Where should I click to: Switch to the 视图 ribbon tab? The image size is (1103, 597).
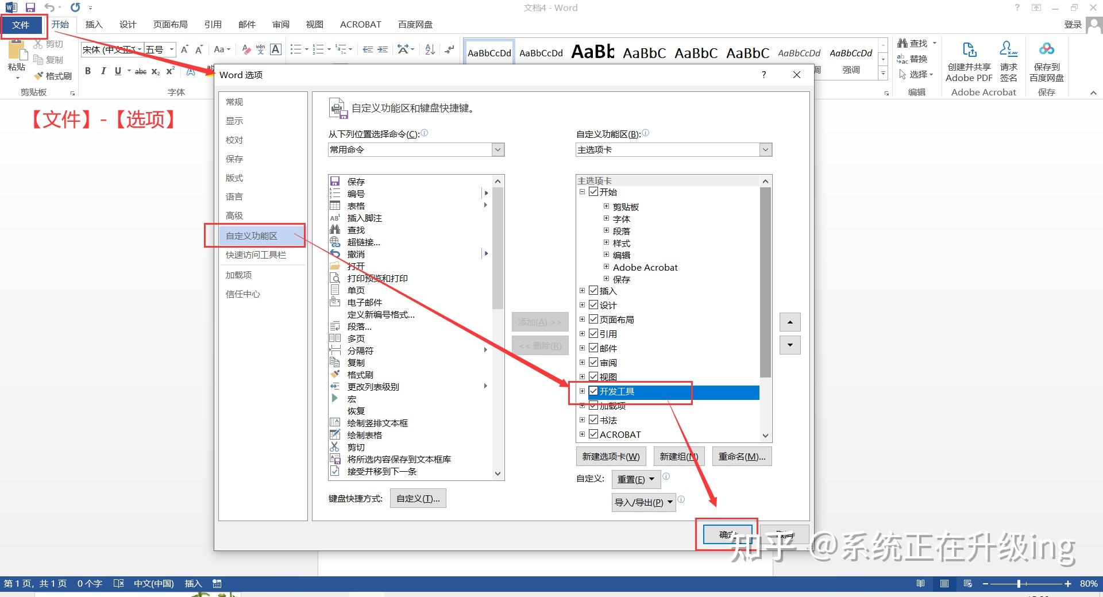point(314,25)
